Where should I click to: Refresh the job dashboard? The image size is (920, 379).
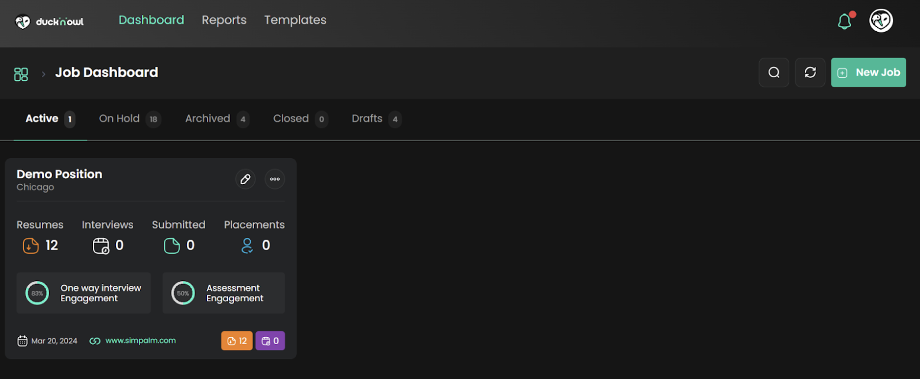tap(810, 73)
